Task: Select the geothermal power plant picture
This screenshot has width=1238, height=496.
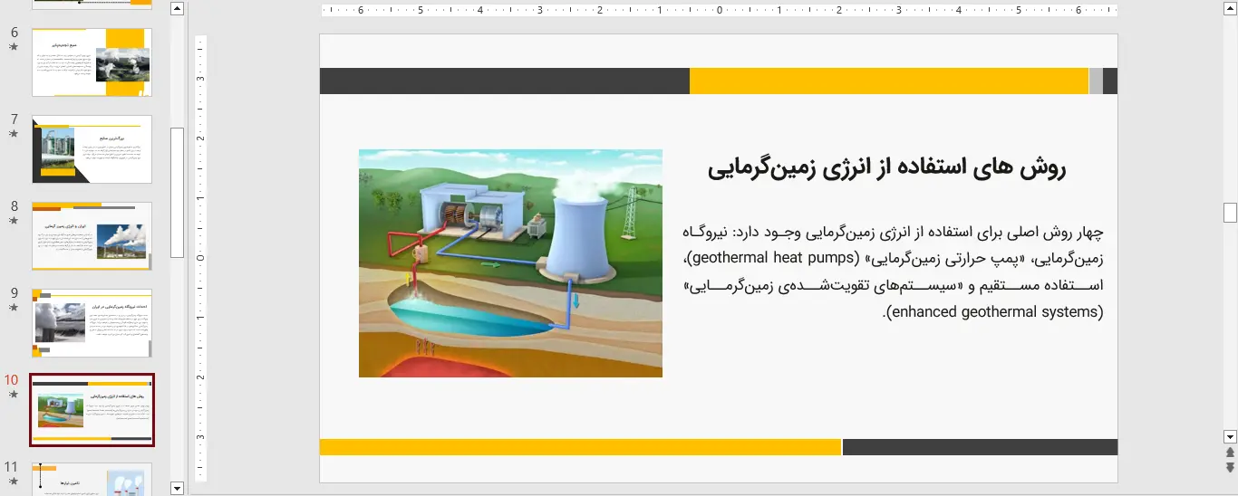Action: pos(510,263)
